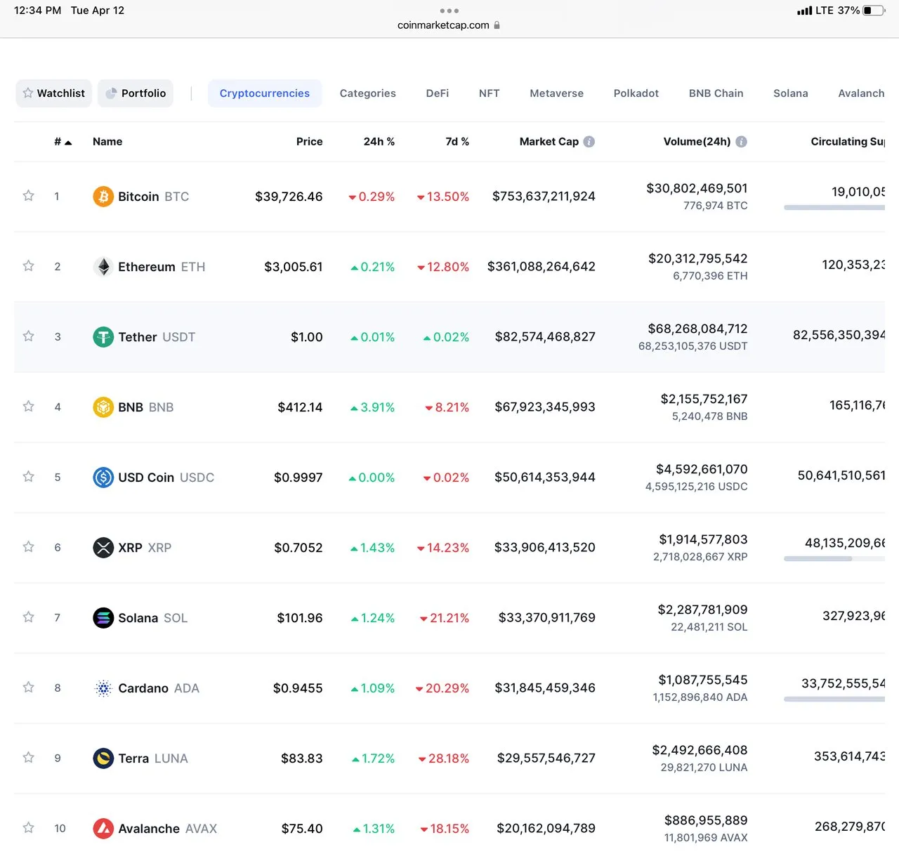Tap the three-dot multitasking icon at top

(x=449, y=11)
